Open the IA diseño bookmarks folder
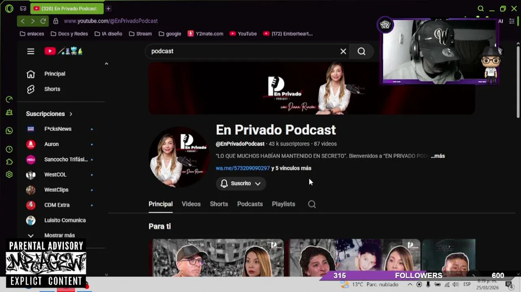 [108, 34]
